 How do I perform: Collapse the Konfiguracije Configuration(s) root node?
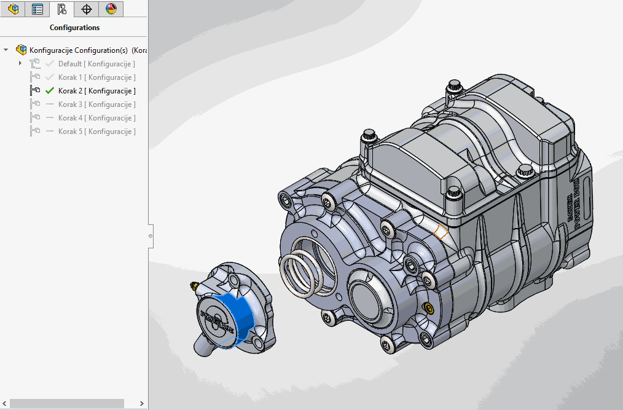6,50
